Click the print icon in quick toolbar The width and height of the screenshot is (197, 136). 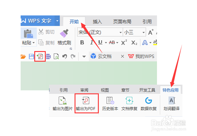coord(48,57)
